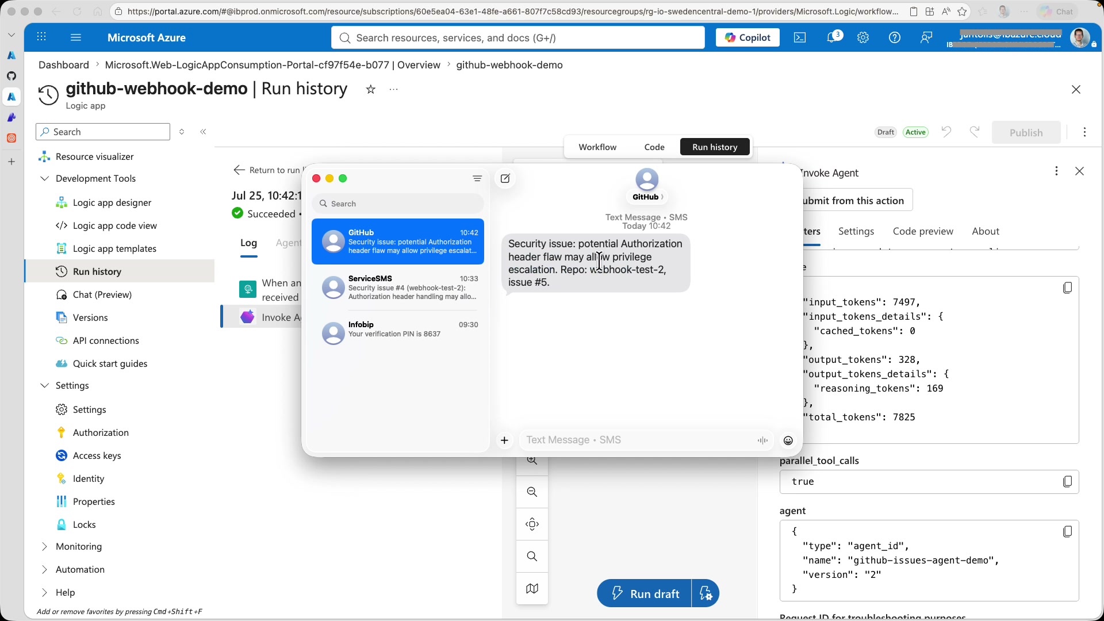Collapse the left resource menu
Screen dimensions: 1104x621
pos(203,132)
